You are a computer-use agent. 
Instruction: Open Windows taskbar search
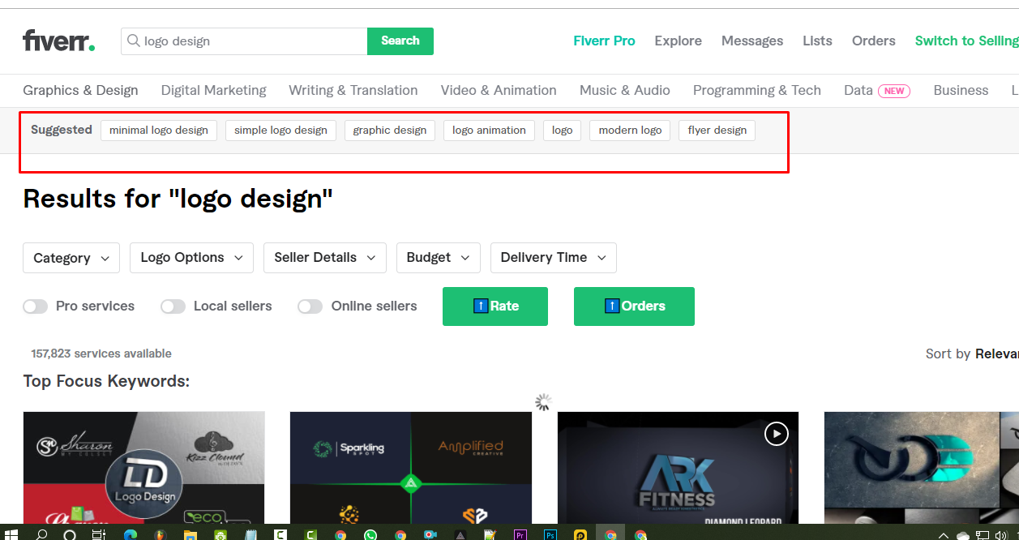click(x=41, y=534)
